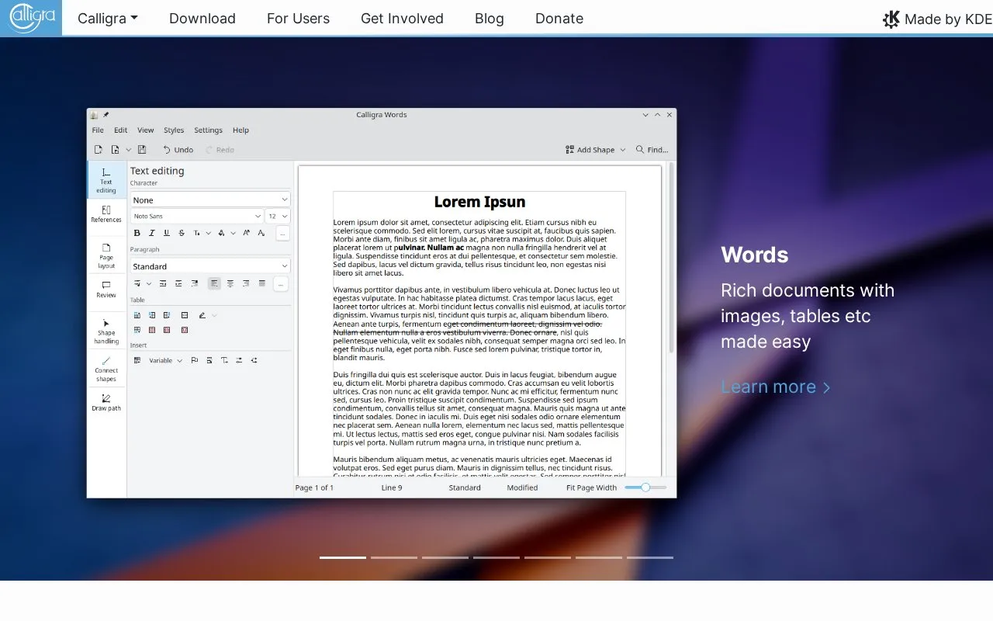This screenshot has width=993, height=621.
Task: Open the Settings menu in Calligra Words
Action: pos(208,130)
